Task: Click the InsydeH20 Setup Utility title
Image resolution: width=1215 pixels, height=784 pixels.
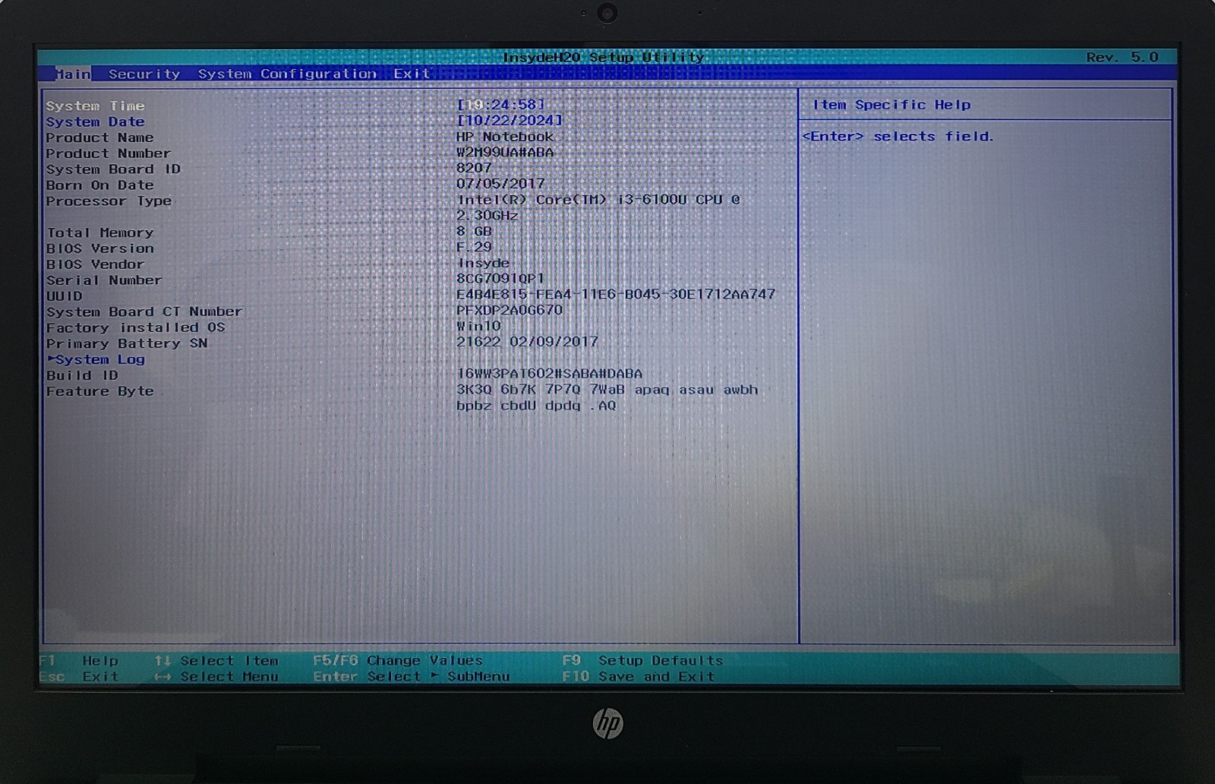Action: click(604, 57)
